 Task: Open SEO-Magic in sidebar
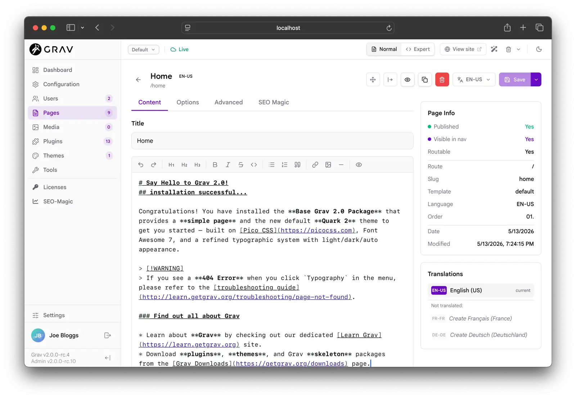72,201
